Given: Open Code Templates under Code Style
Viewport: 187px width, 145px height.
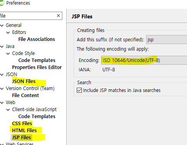Looking at the screenshot, I should point(37,60).
